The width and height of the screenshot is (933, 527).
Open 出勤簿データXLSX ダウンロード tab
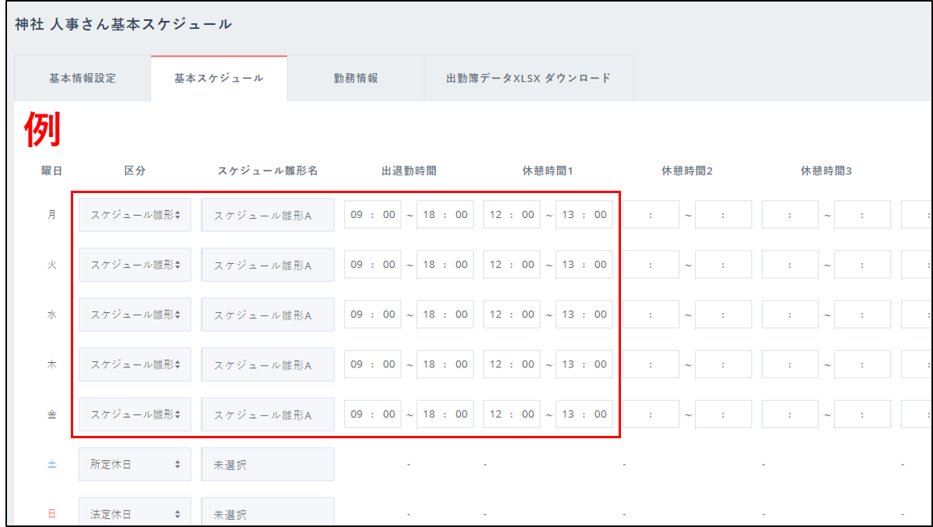pyautogui.click(x=528, y=79)
